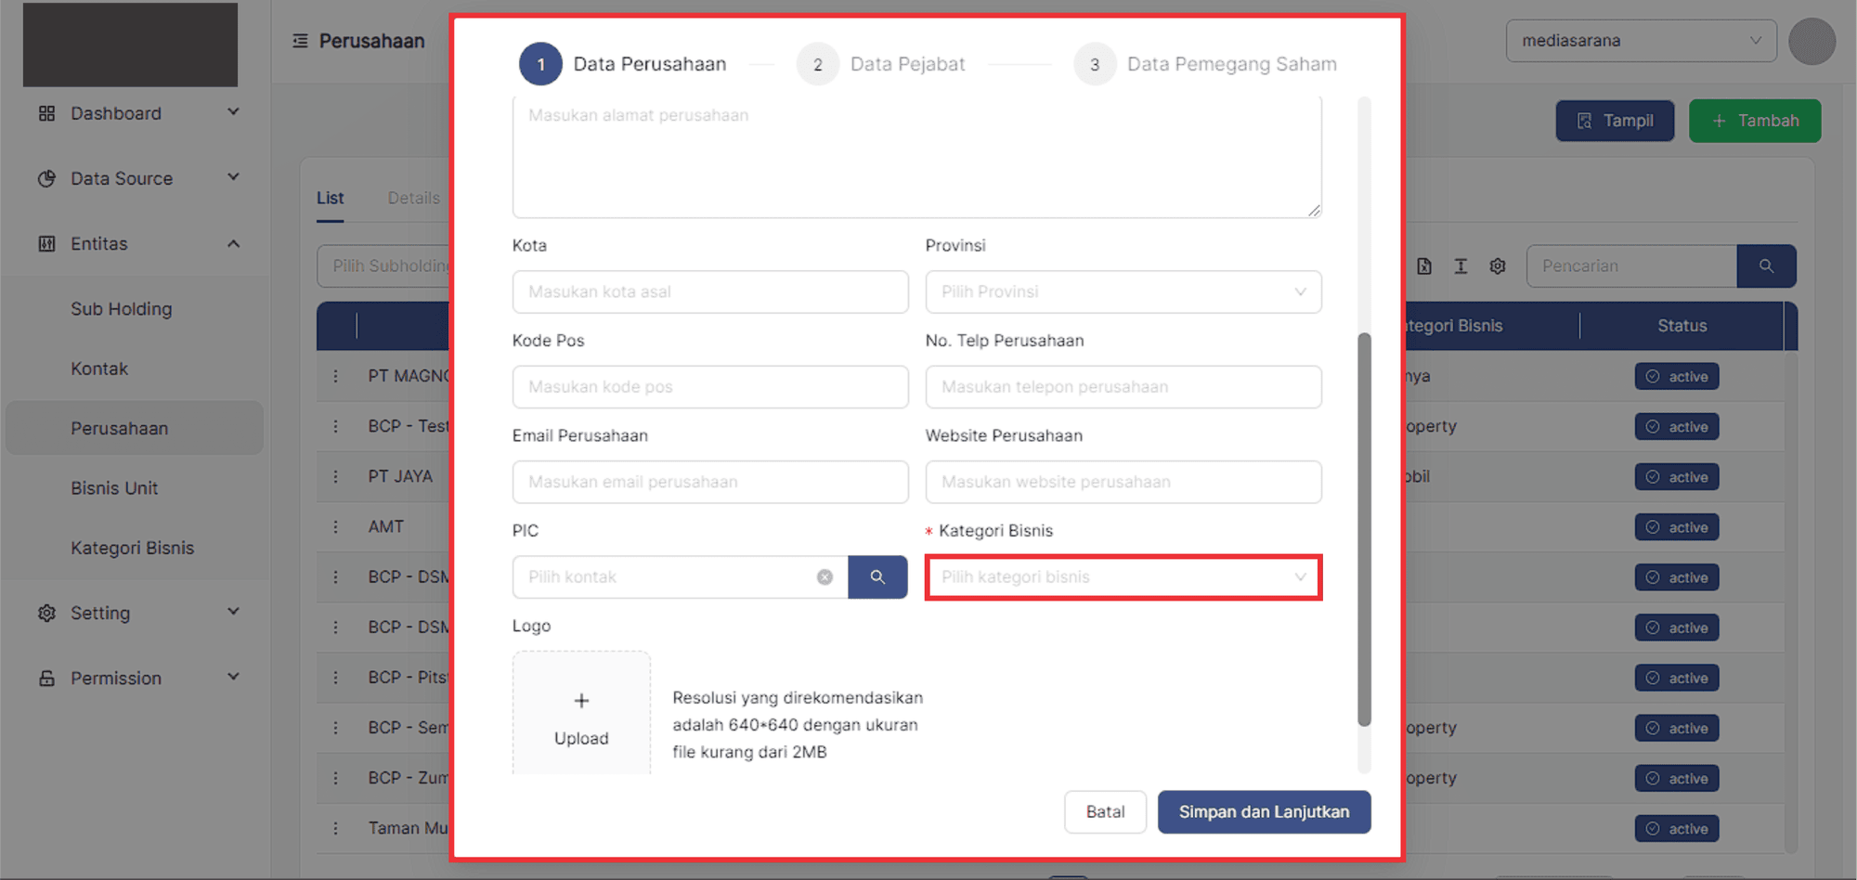Image resolution: width=1857 pixels, height=880 pixels.
Task: Click the plus Upload logo box
Action: (581, 717)
